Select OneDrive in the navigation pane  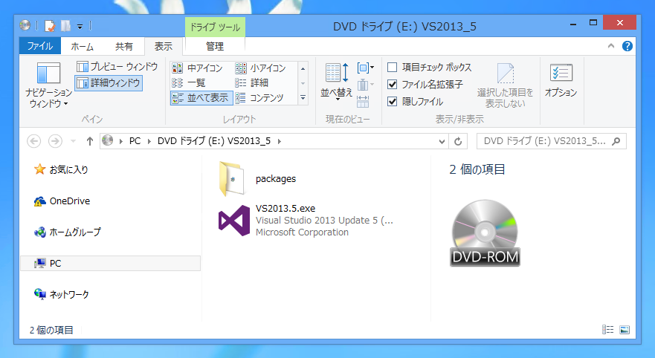click(62, 201)
